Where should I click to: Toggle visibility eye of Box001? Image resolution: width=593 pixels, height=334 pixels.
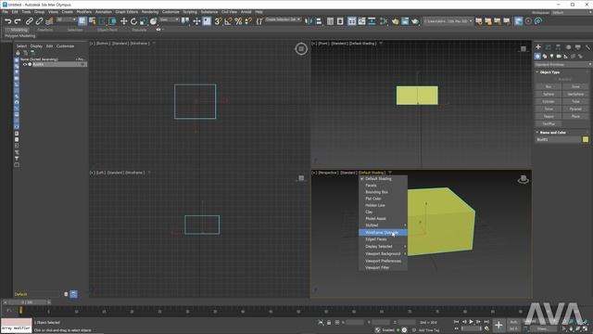click(25, 64)
